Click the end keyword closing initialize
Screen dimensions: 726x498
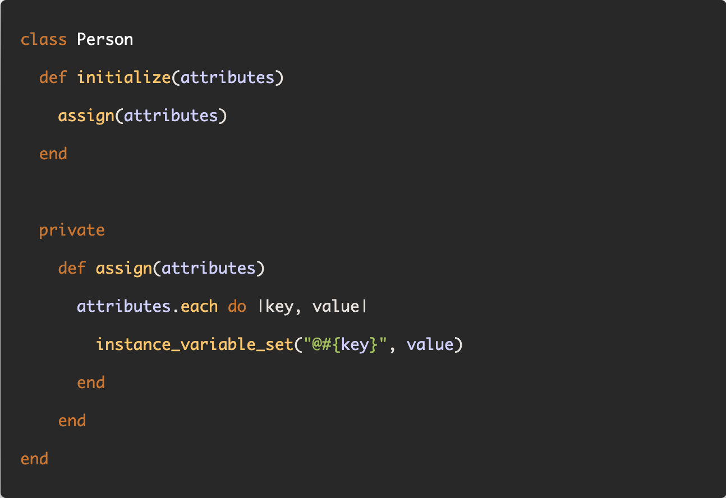(53, 154)
